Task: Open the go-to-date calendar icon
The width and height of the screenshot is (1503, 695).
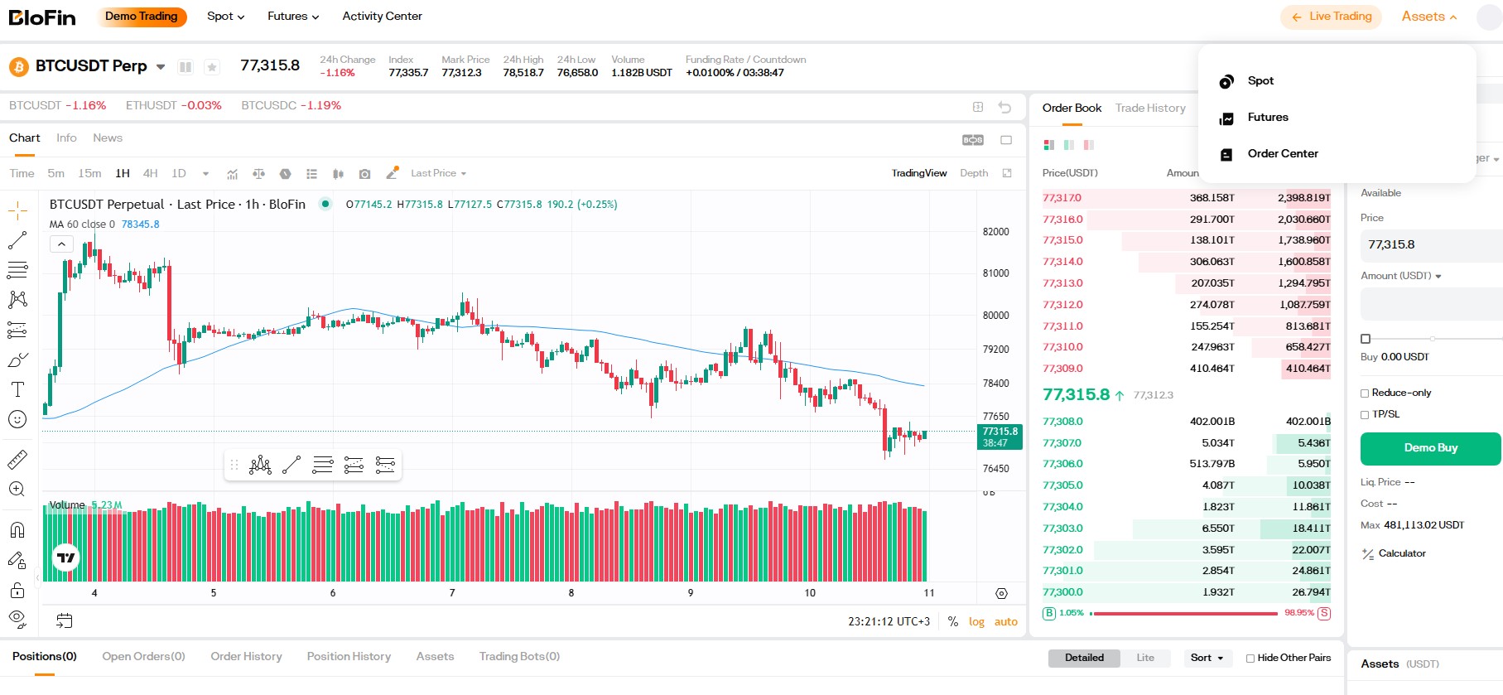Action: 65,620
